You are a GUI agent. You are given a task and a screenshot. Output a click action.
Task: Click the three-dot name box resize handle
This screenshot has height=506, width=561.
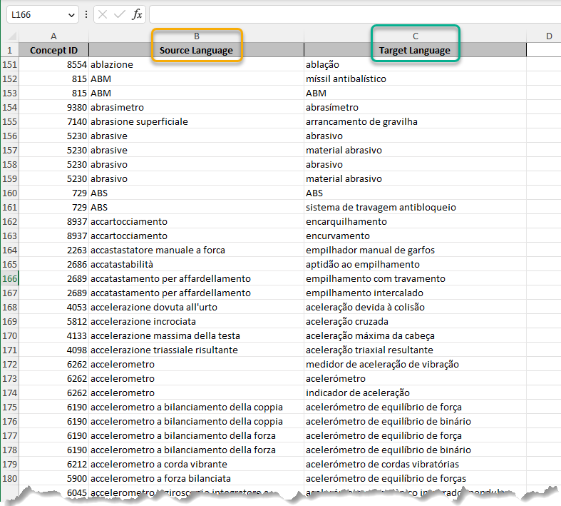tap(86, 14)
